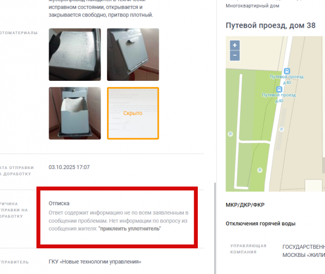This screenshot has height=274, width=325.
Task: Select the Отписка rejection reason text
Action: 59,203
